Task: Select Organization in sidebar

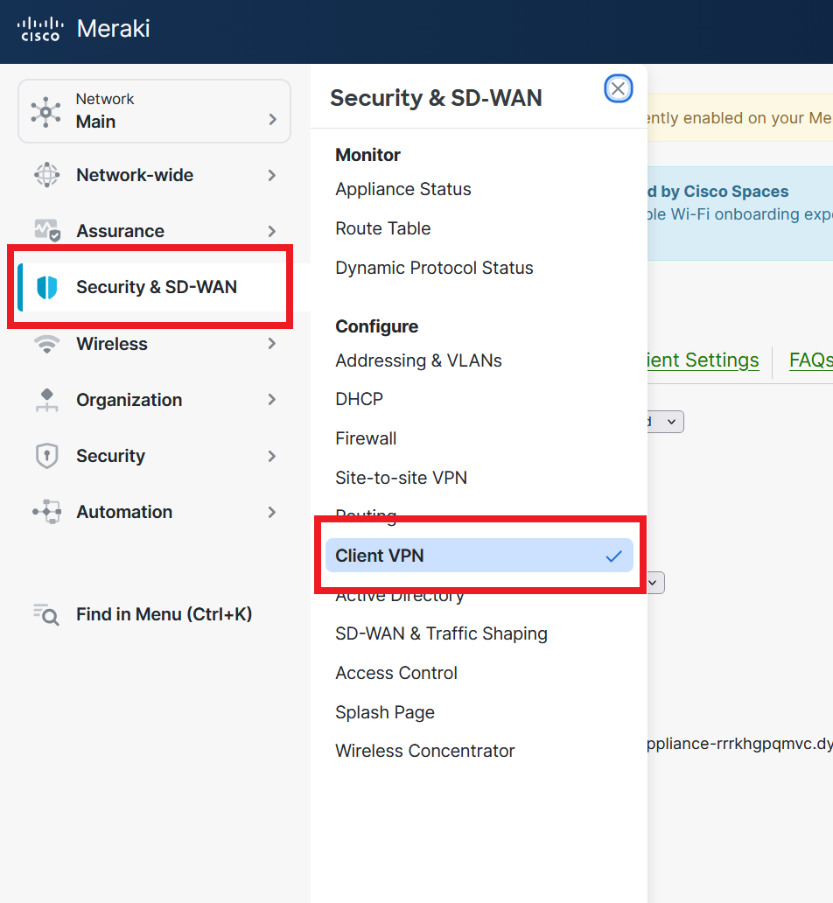Action: tap(154, 400)
